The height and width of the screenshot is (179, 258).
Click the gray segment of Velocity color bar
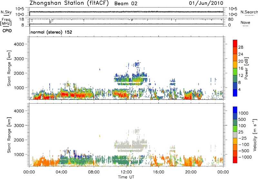click(x=235, y=135)
